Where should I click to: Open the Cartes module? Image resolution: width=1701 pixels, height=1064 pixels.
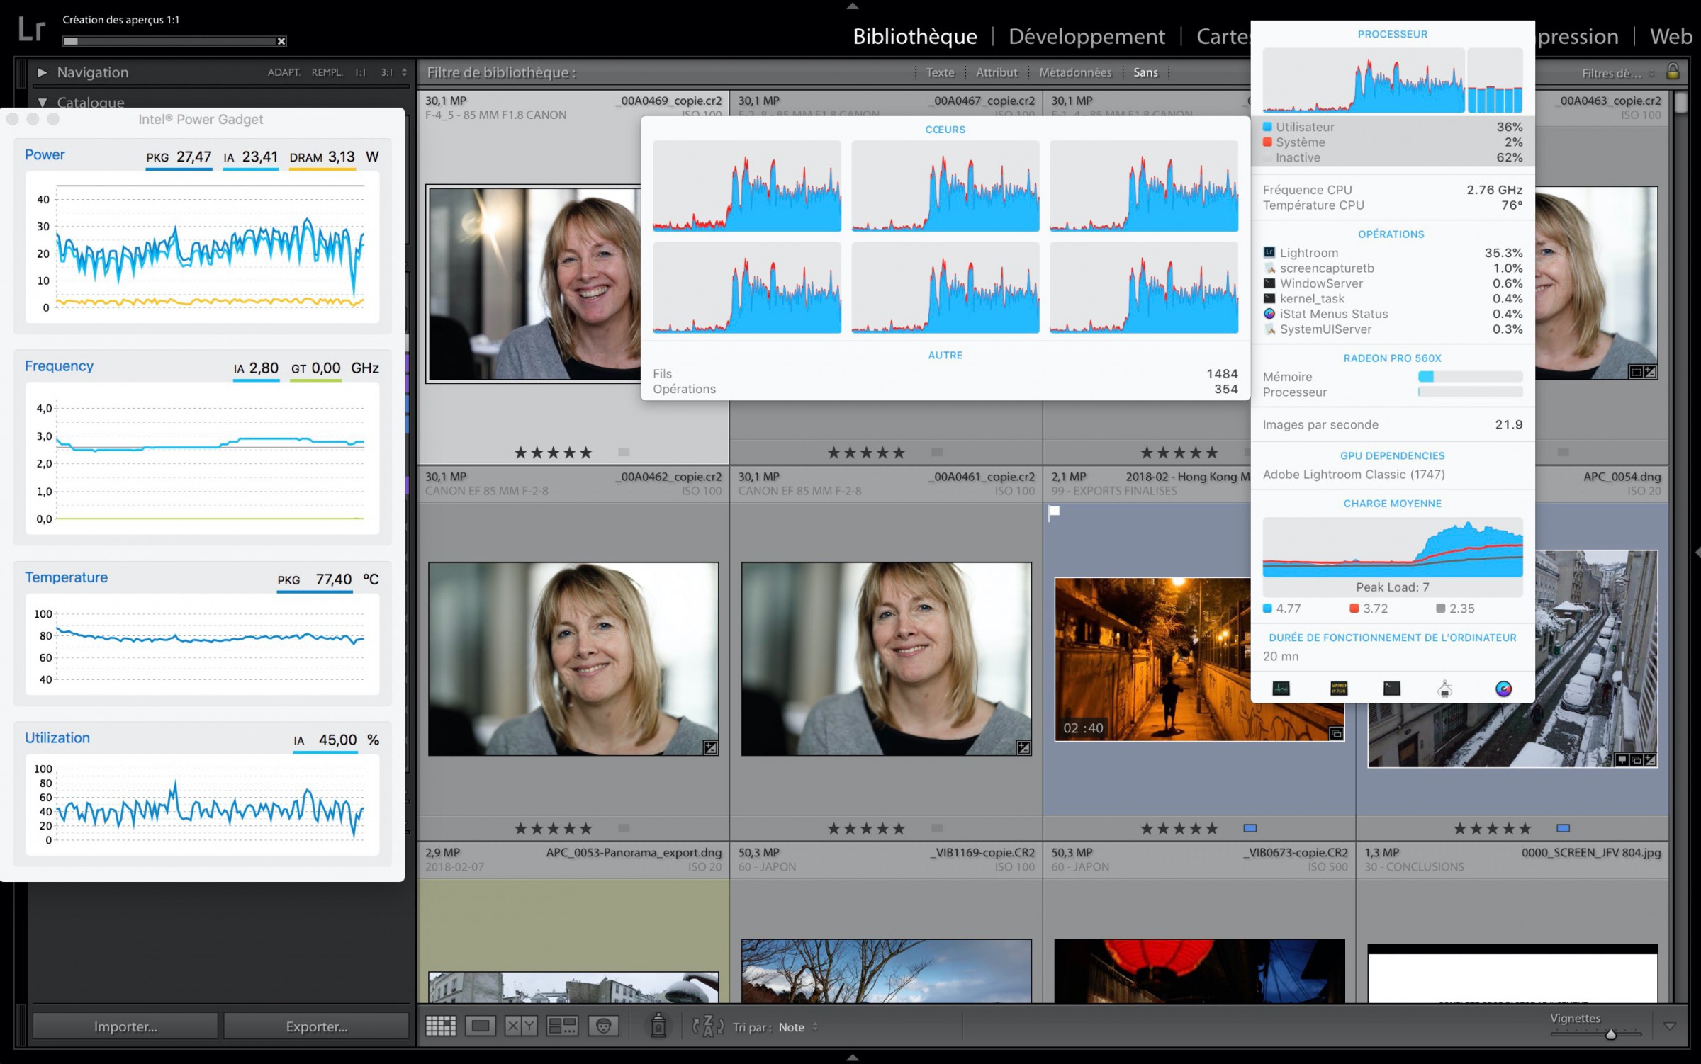[1223, 36]
